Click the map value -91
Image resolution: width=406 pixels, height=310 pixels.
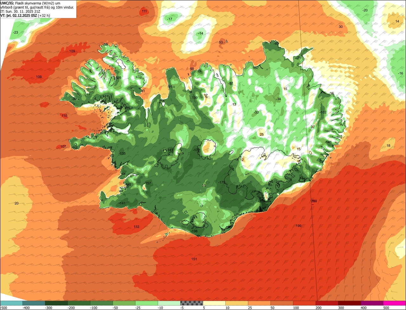pyautogui.click(x=170, y=87)
